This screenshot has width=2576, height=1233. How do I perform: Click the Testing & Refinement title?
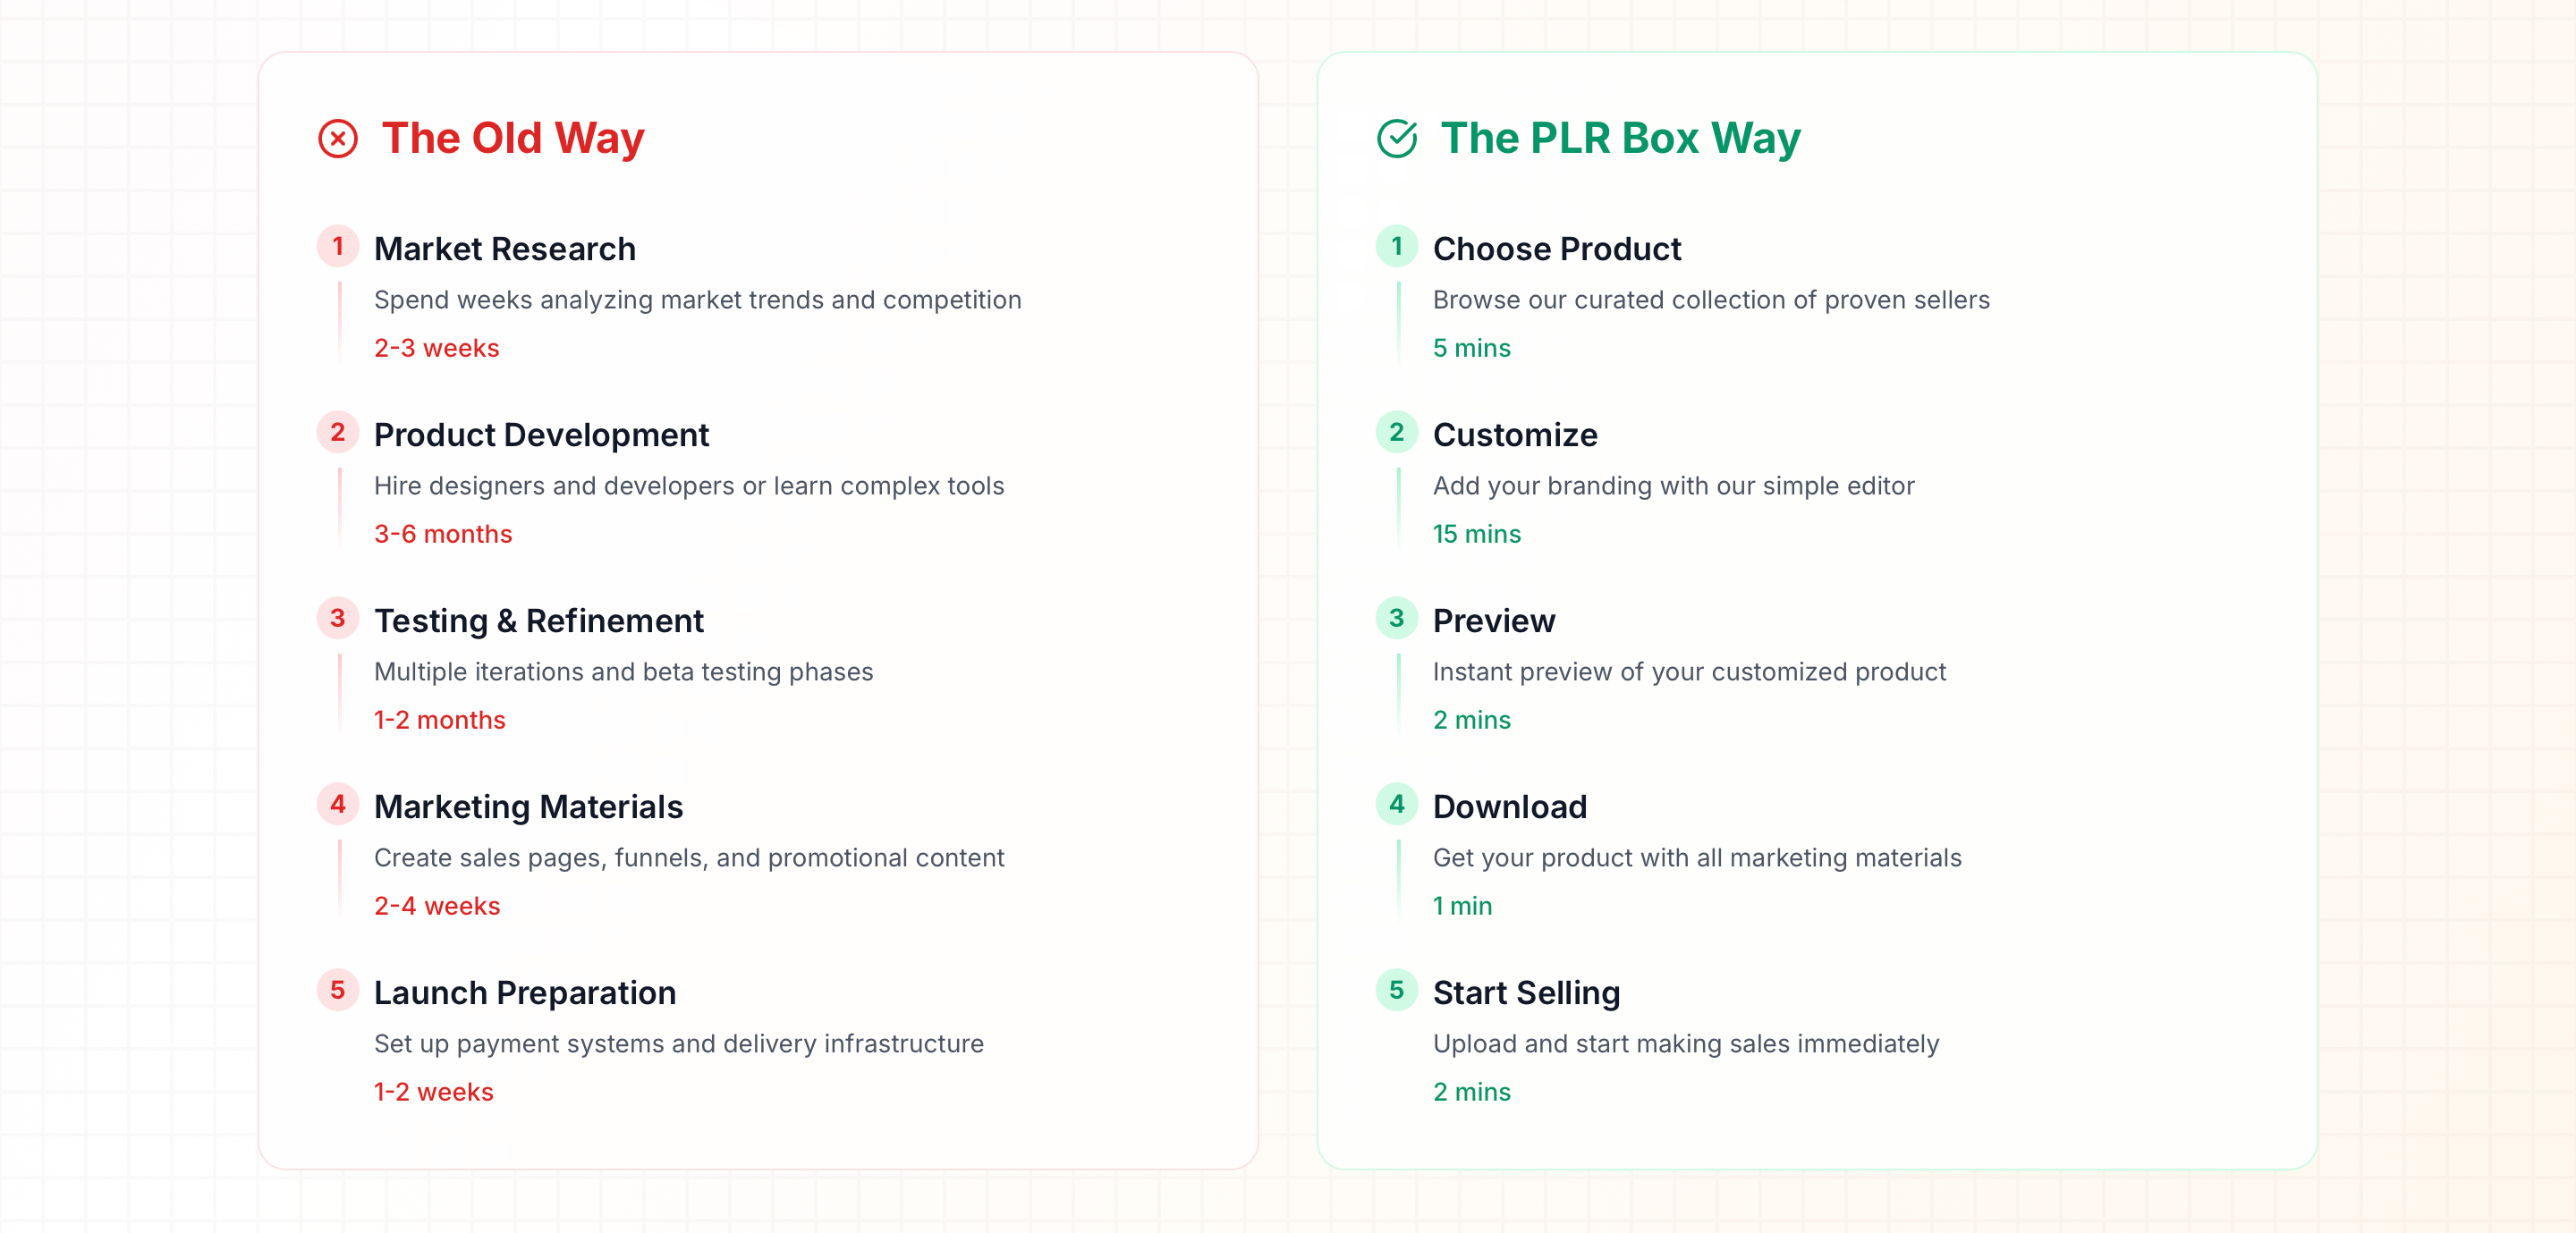[x=539, y=621]
